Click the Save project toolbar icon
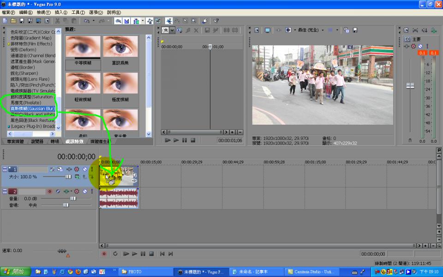This screenshot has width=443, height=277. click(22, 21)
